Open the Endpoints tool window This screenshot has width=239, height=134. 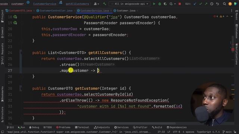102,127
